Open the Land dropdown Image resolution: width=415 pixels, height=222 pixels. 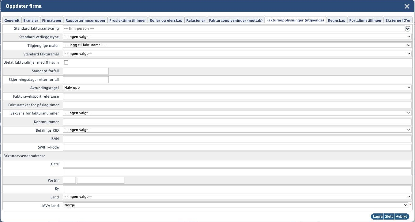pyautogui.click(x=237, y=197)
